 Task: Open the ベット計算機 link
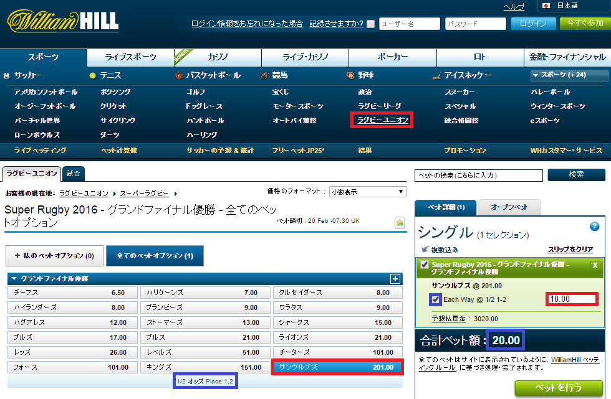pyautogui.click(x=119, y=151)
